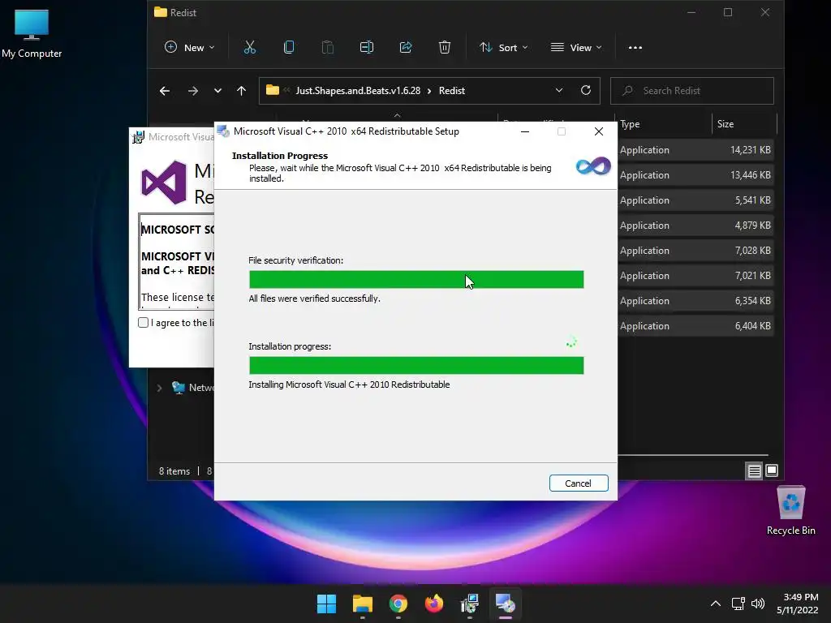The height and width of the screenshot is (623, 831).
Task: Launch Google Chrome from the taskbar
Action: [x=398, y=604]
